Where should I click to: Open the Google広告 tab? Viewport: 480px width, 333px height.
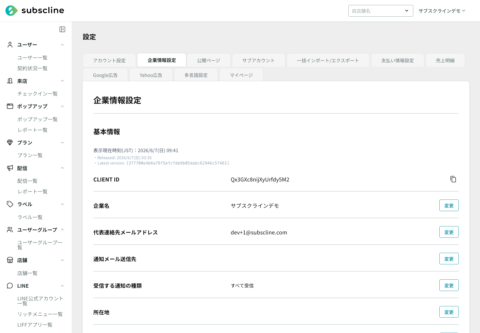tap(105, 75)
